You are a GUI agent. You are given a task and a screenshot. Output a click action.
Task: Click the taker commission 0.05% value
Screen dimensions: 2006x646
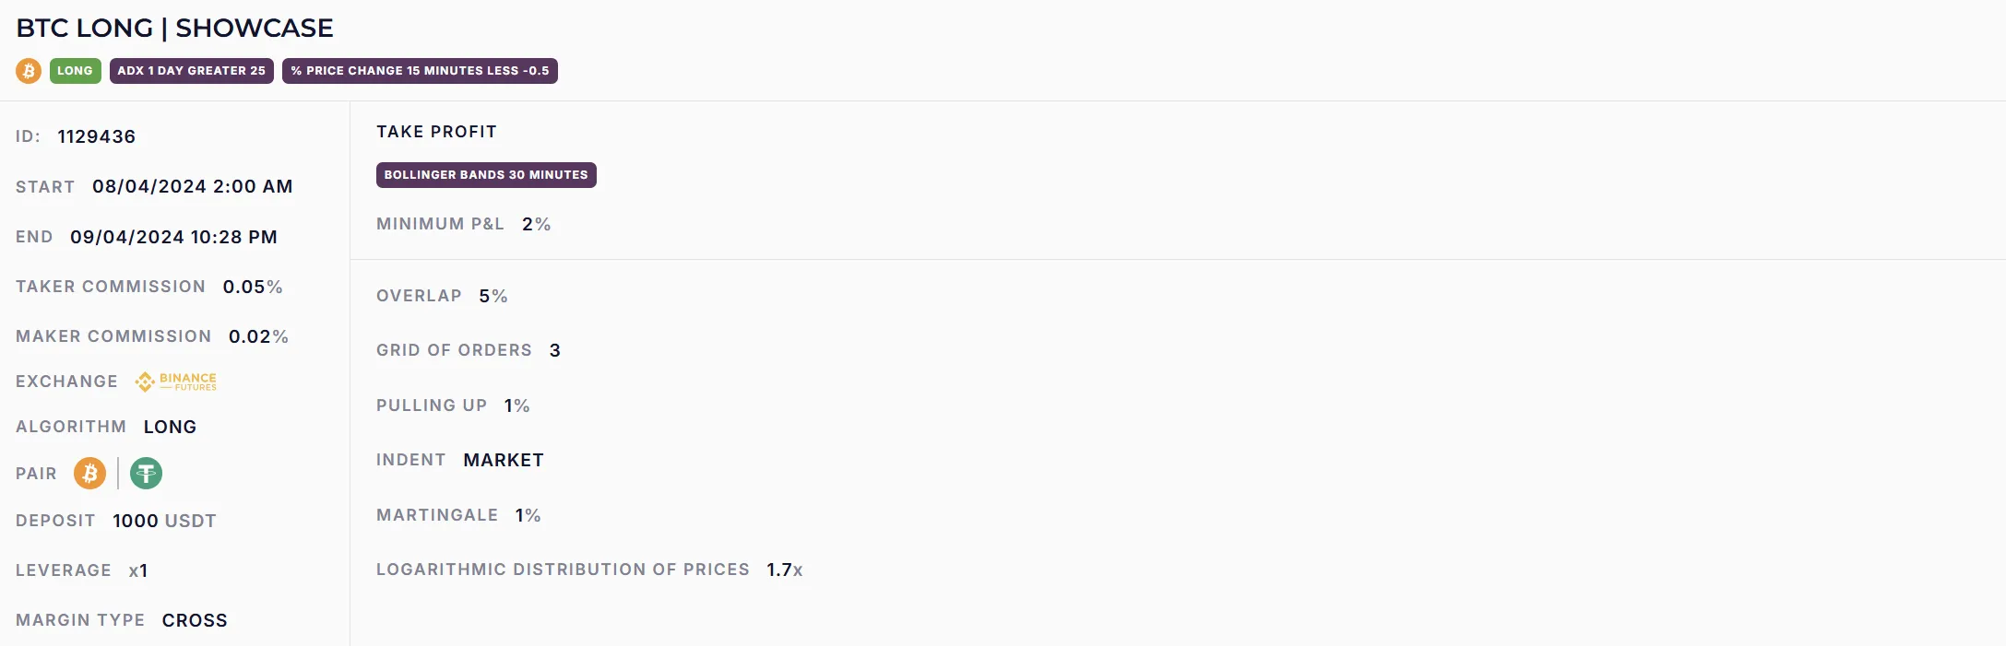(x=253, y=287)
